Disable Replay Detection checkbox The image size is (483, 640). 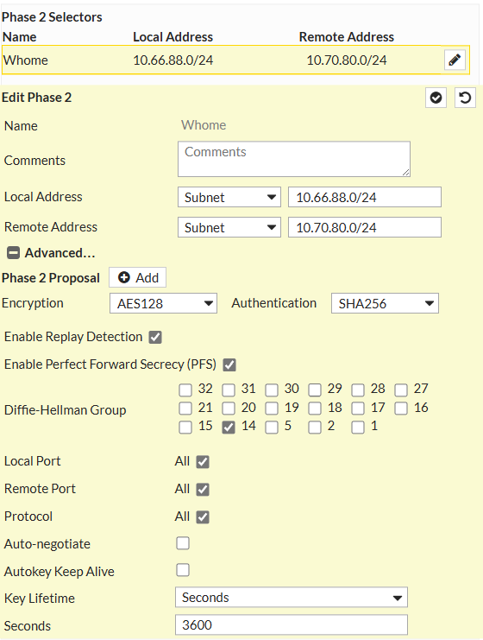coord(155,338)
